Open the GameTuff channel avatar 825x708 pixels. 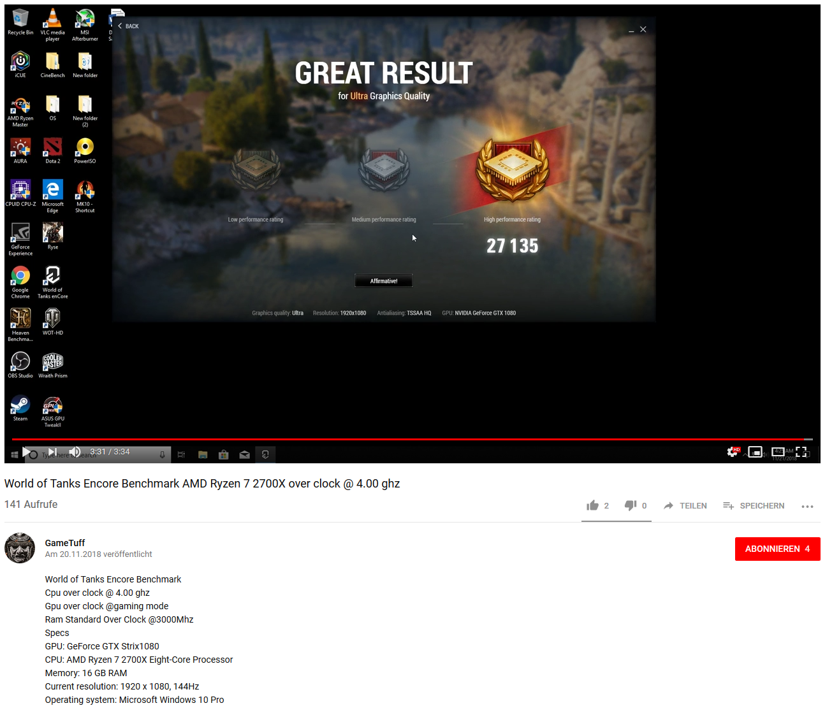pos(20,548)
